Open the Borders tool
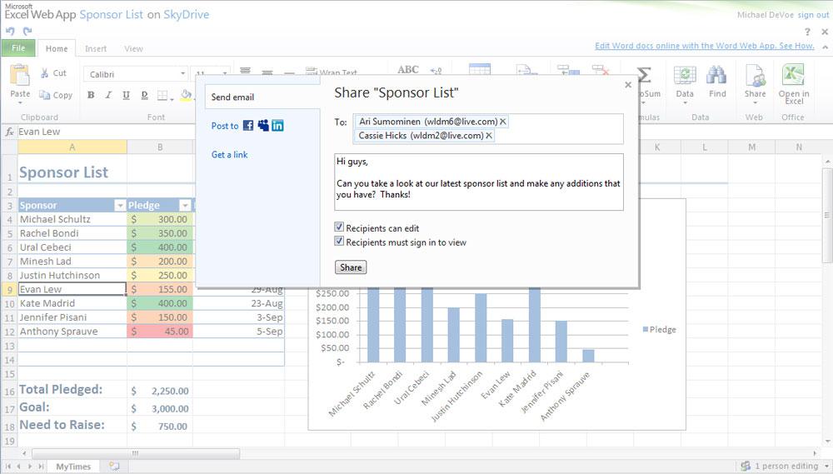 click(x=163, y=96)
